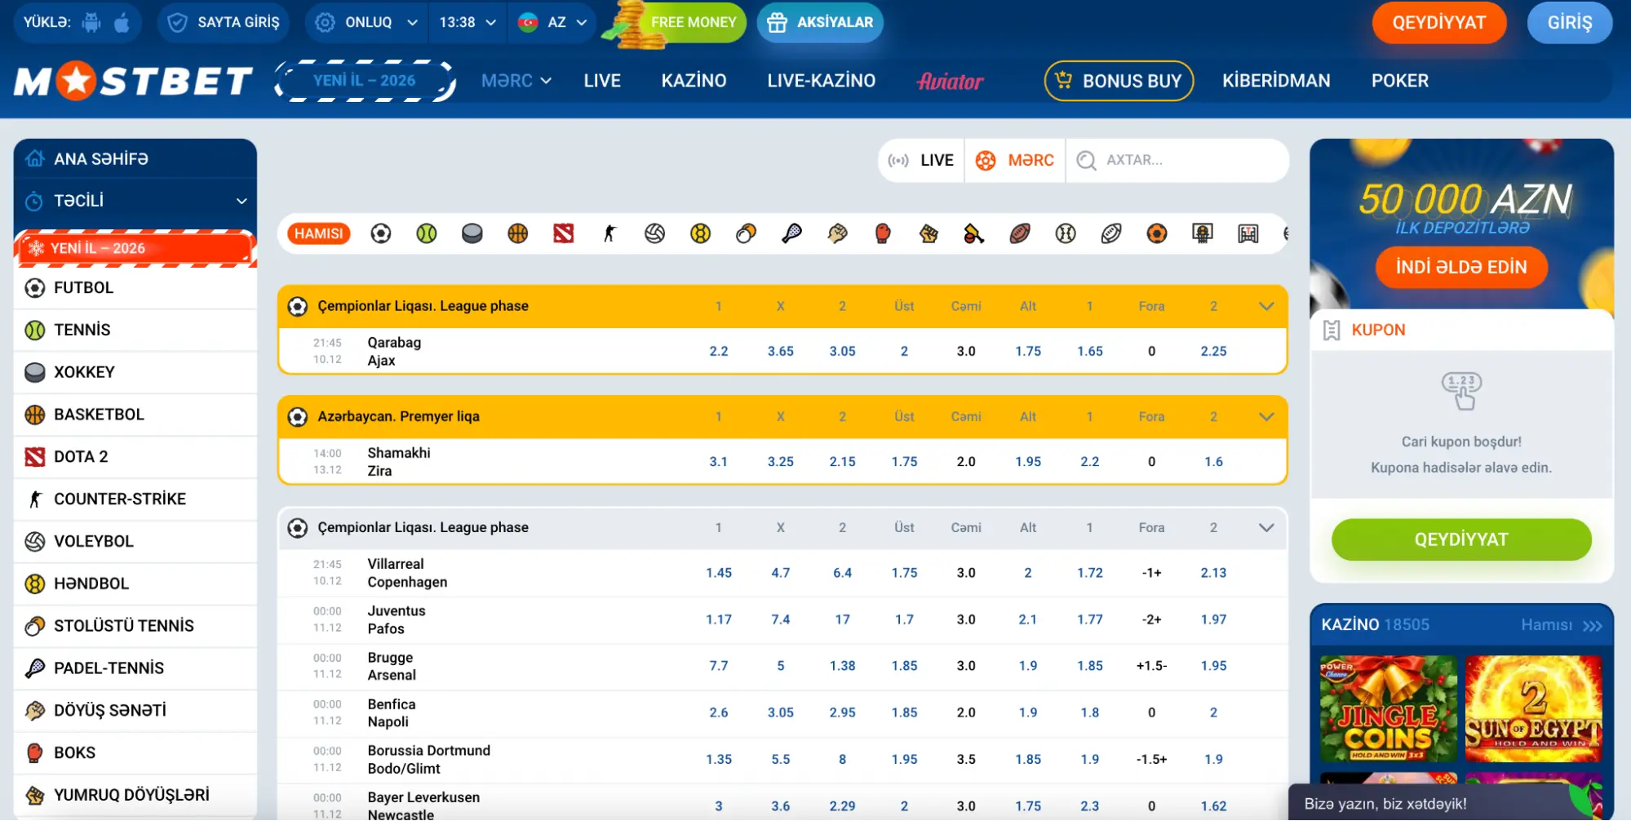Image resolution: width=1631 pixels, height=821 pixels.
Task: Select the basketball icon in filter bar
Action: [517, 234]
